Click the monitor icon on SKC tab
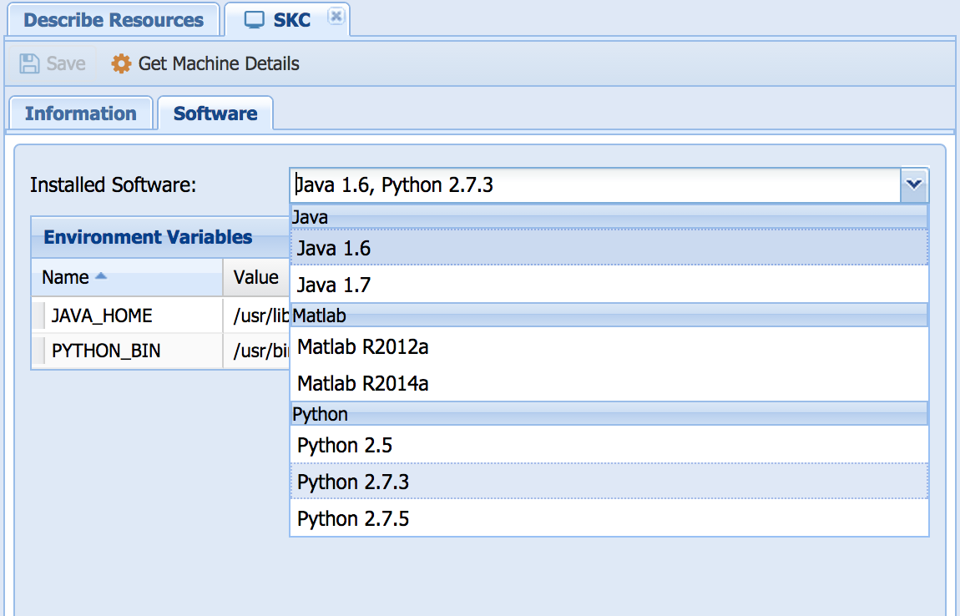The height and width of the screenshot is (616, 960). coord(255,21)
